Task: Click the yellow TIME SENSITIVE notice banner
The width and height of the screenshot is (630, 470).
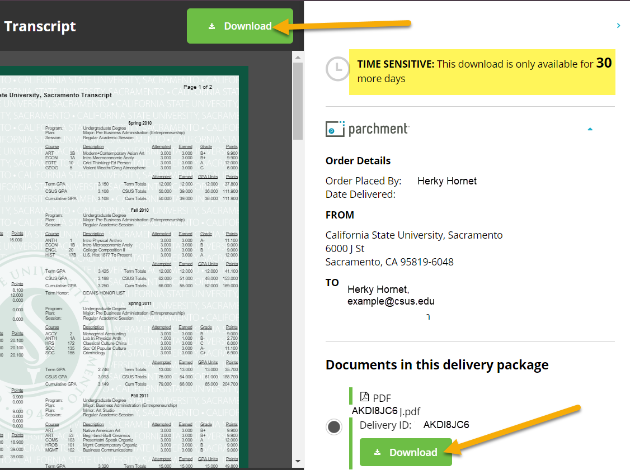Action: click(x=482, y=71)
